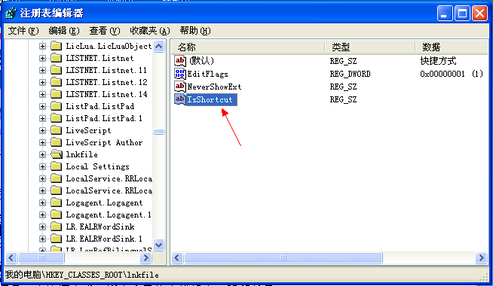The width and height of the screenshot is (493, 286).
Task: Click the registry editor title bar icon
Action: click(11, 14)
